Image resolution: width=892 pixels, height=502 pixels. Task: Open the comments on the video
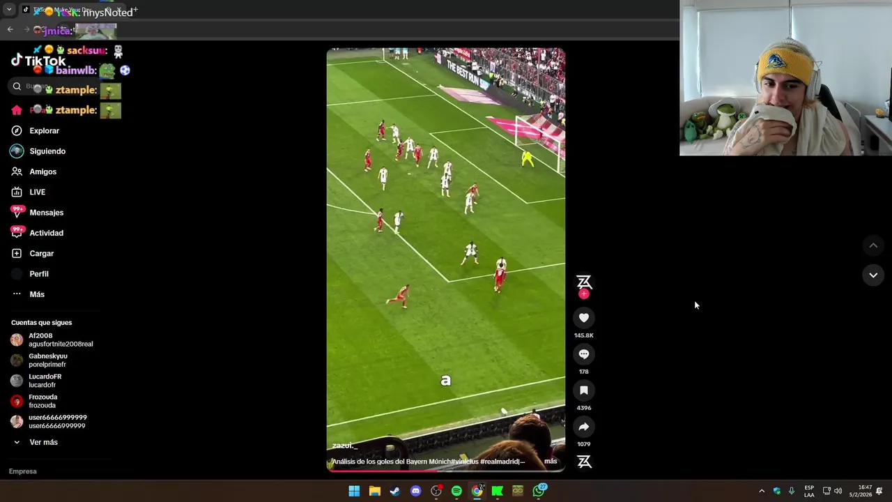point(584,354)
